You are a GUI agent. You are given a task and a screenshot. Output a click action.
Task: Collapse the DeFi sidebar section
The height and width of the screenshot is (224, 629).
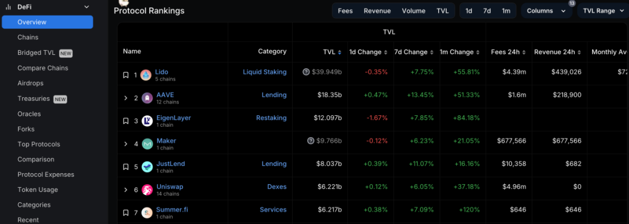[x=86, y=7]
